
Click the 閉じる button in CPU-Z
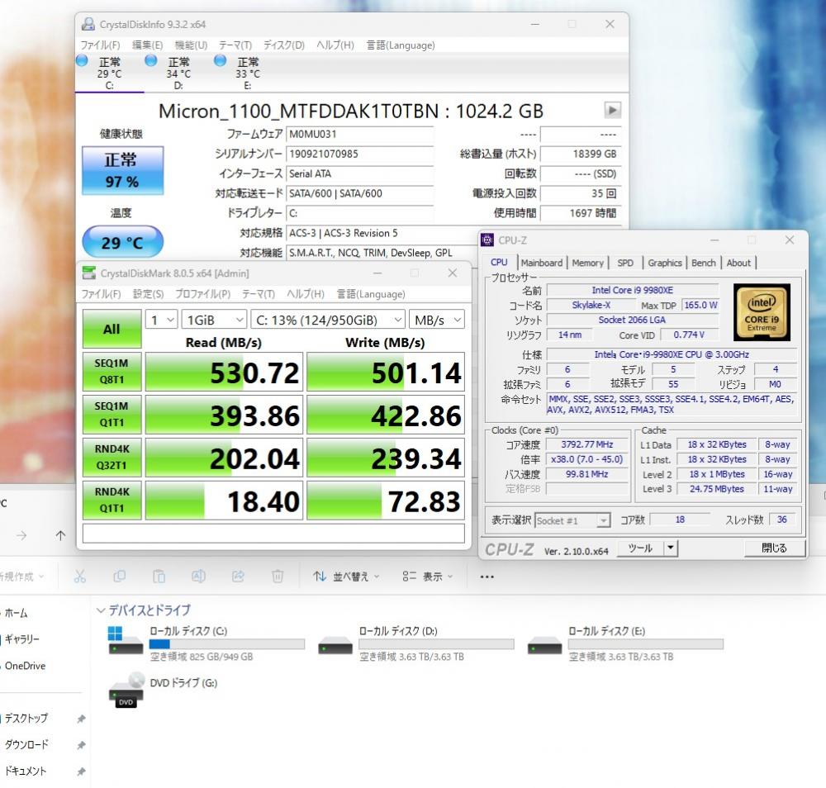point(775,548)
